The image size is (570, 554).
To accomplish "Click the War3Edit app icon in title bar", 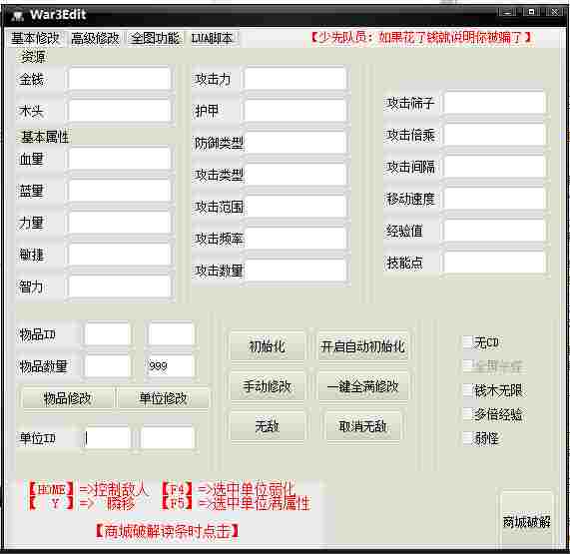I will (17, 15).
